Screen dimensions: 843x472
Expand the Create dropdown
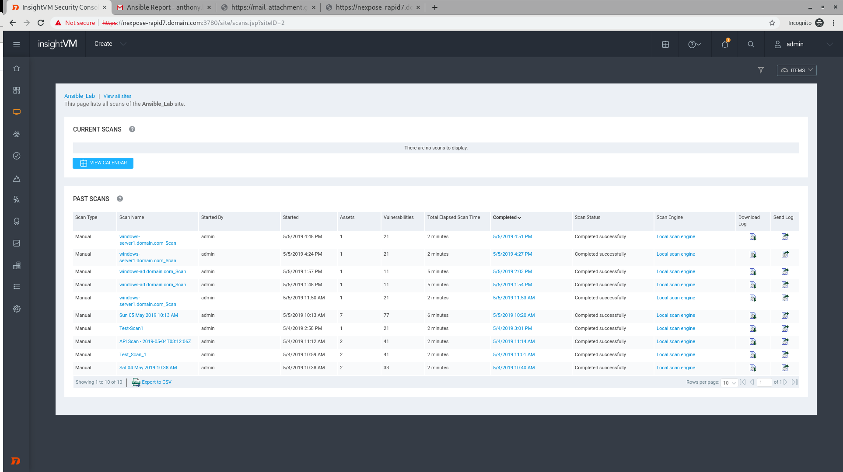(110, 44)
